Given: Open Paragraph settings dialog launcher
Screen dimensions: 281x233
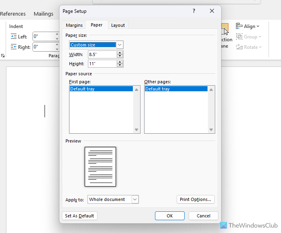Looking at the screenshot, I should click(3, 56).
